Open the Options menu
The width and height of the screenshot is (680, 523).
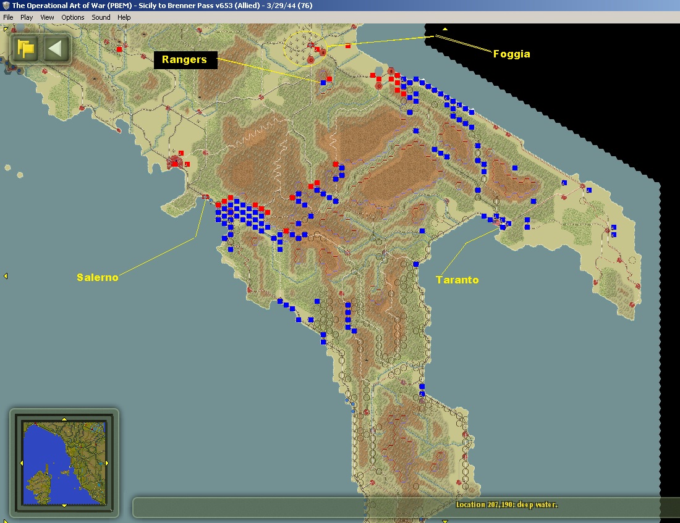point(73,17)
